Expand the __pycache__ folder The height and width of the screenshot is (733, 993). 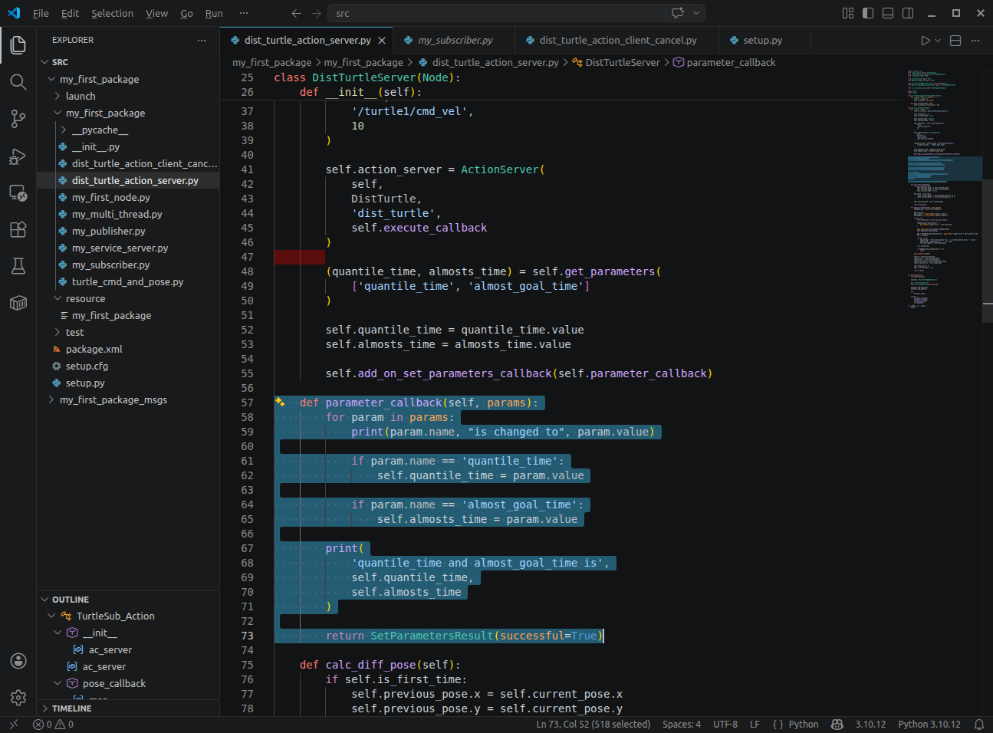(x=64, y=130)
